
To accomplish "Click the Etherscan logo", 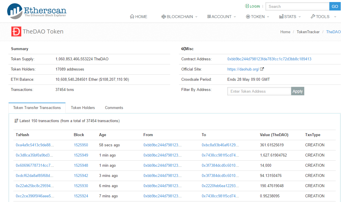I will click(x=36, y=11).
